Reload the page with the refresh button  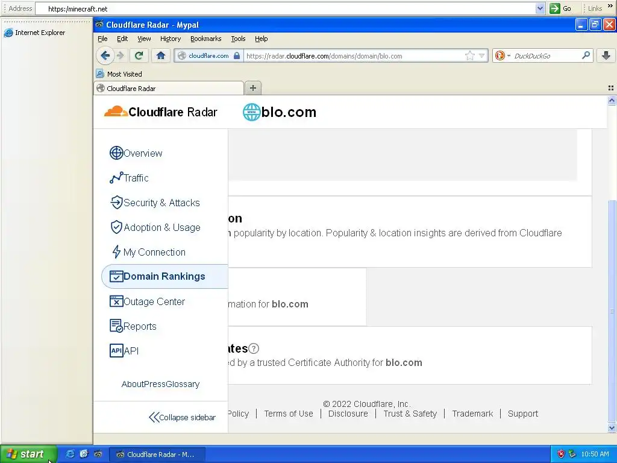point(139,56)
